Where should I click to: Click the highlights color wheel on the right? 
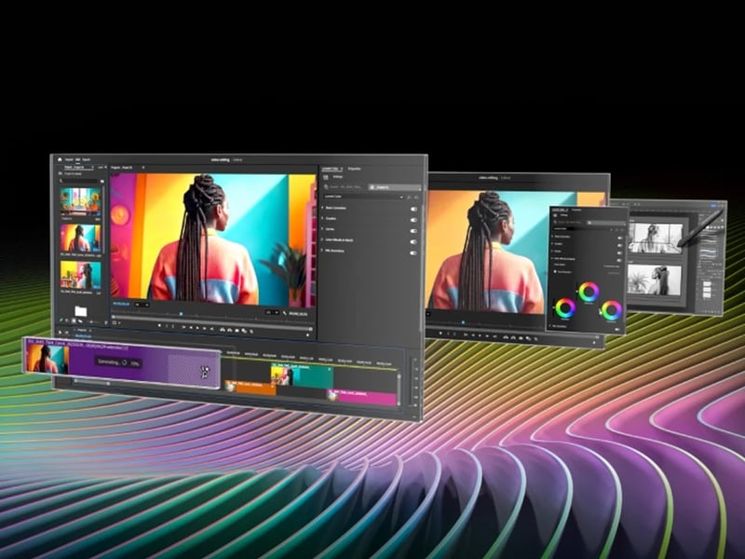coord(611,310)
